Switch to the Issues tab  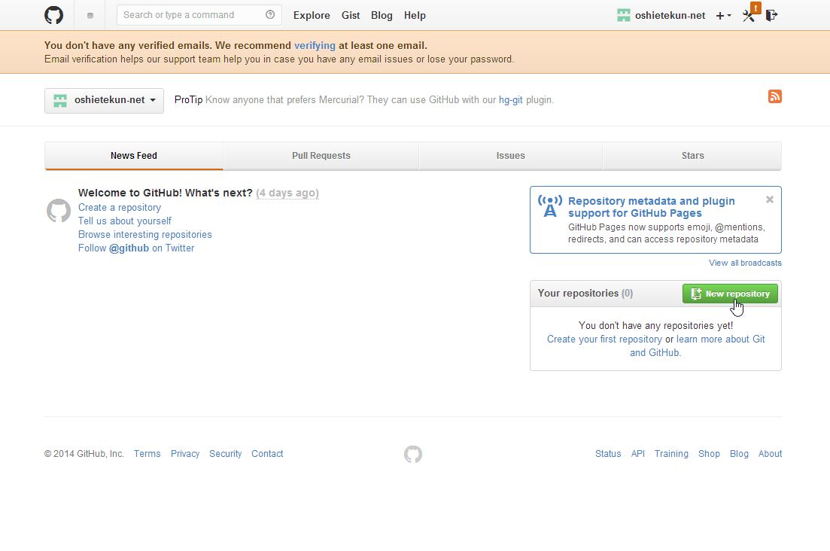coord(510,156)
